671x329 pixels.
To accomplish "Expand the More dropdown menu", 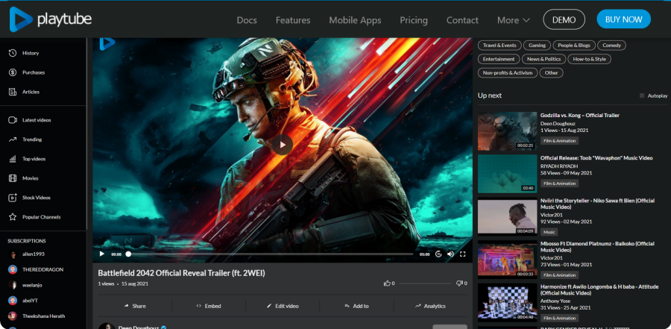I will tap(514, 20).
